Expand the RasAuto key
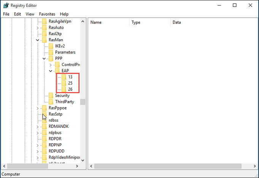Screen dimensions: 259x178 [38, 28]
